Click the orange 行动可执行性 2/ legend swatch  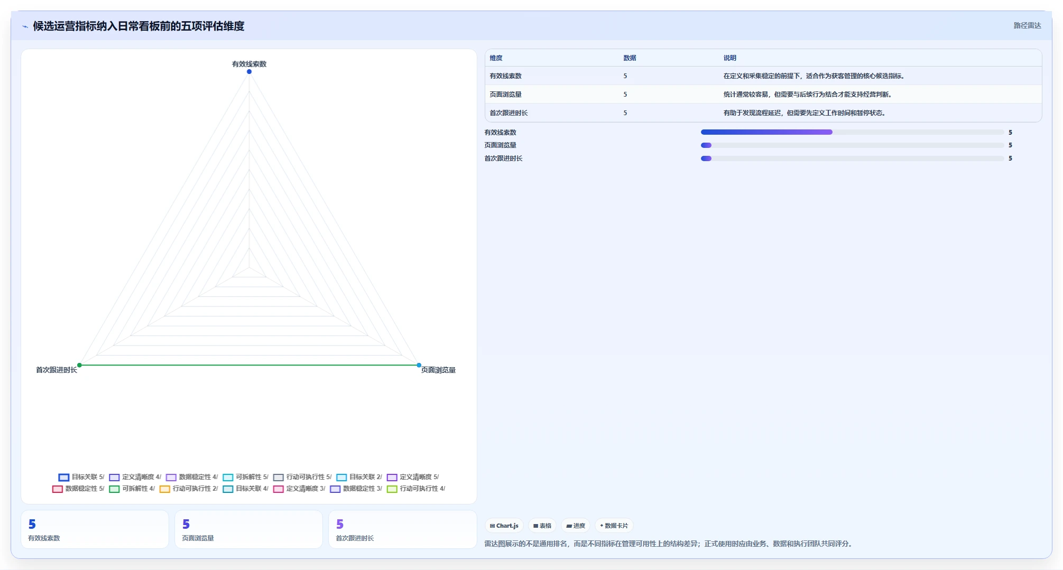click(x=165, y=489)
